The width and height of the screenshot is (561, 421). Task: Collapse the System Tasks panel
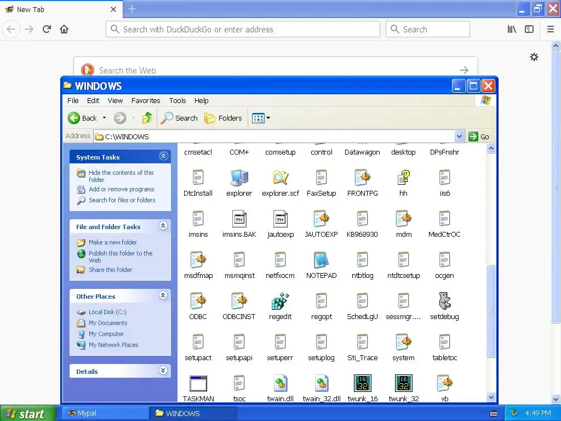tap(163, 156)
